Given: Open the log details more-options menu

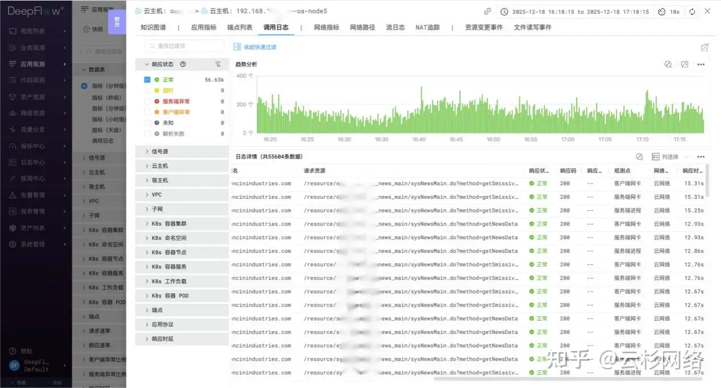Looking at the screenshot, I should (x=701, y=157).
